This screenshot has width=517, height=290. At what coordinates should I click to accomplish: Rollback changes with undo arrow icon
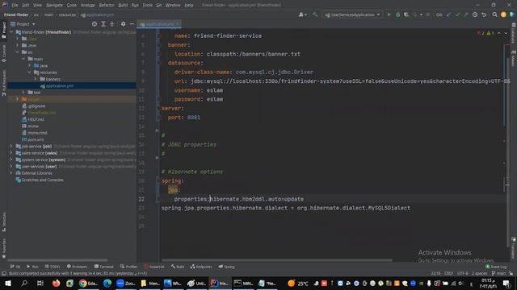coord(484,14)
